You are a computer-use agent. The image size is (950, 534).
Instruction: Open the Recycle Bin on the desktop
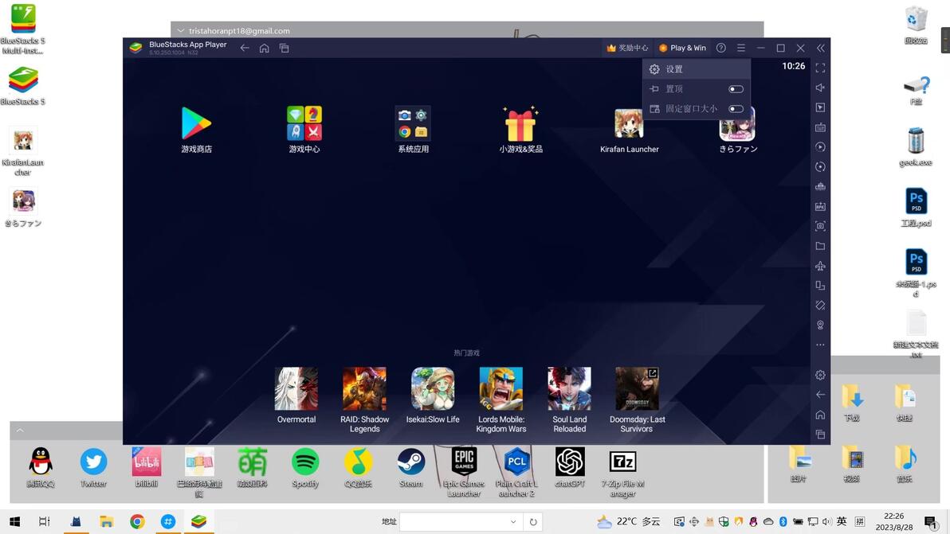[x=916, y=25]
